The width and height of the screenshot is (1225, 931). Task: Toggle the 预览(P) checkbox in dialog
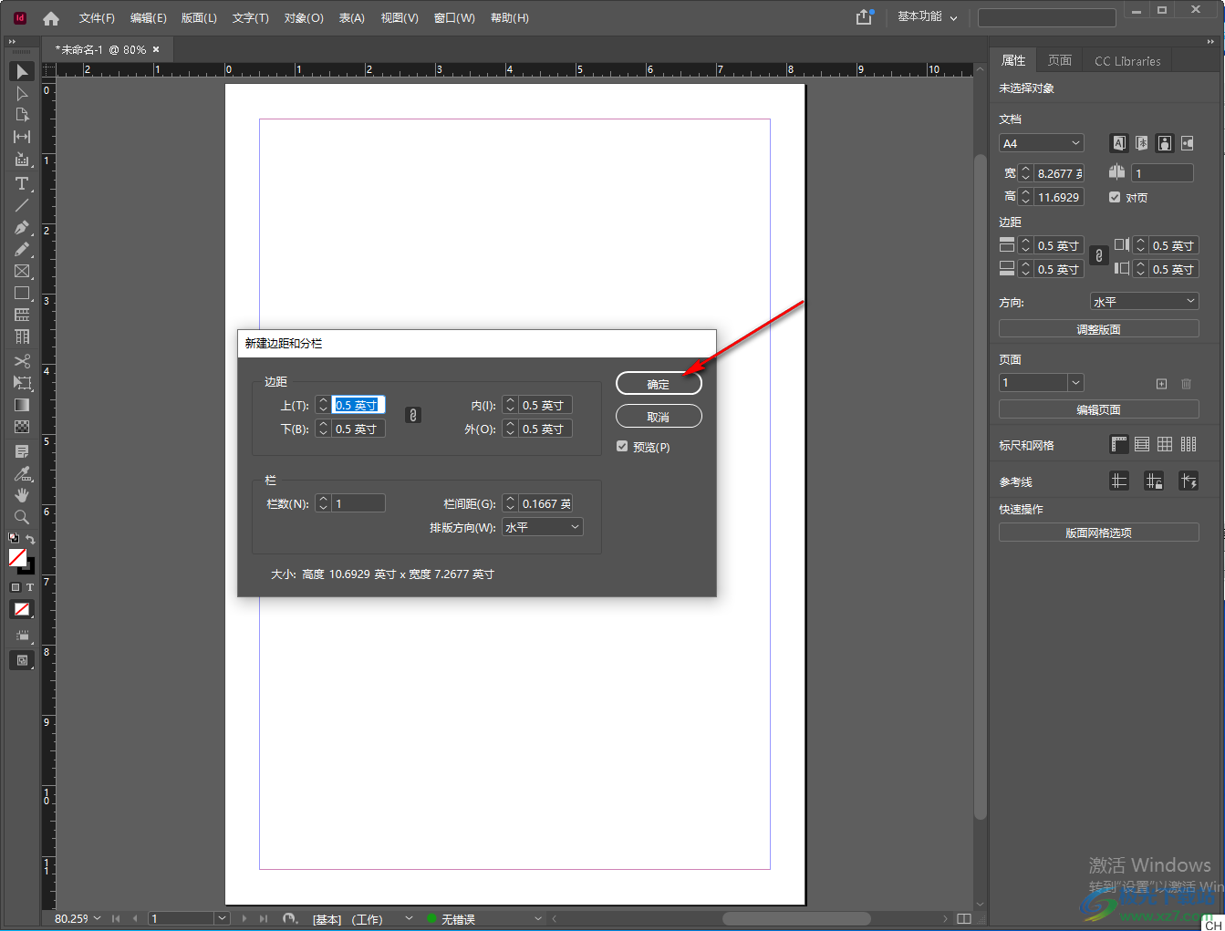pos(622,447)
